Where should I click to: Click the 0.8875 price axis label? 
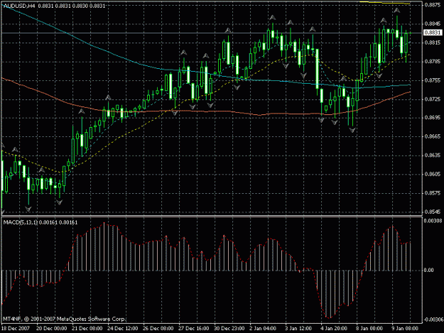click(433, 5)
